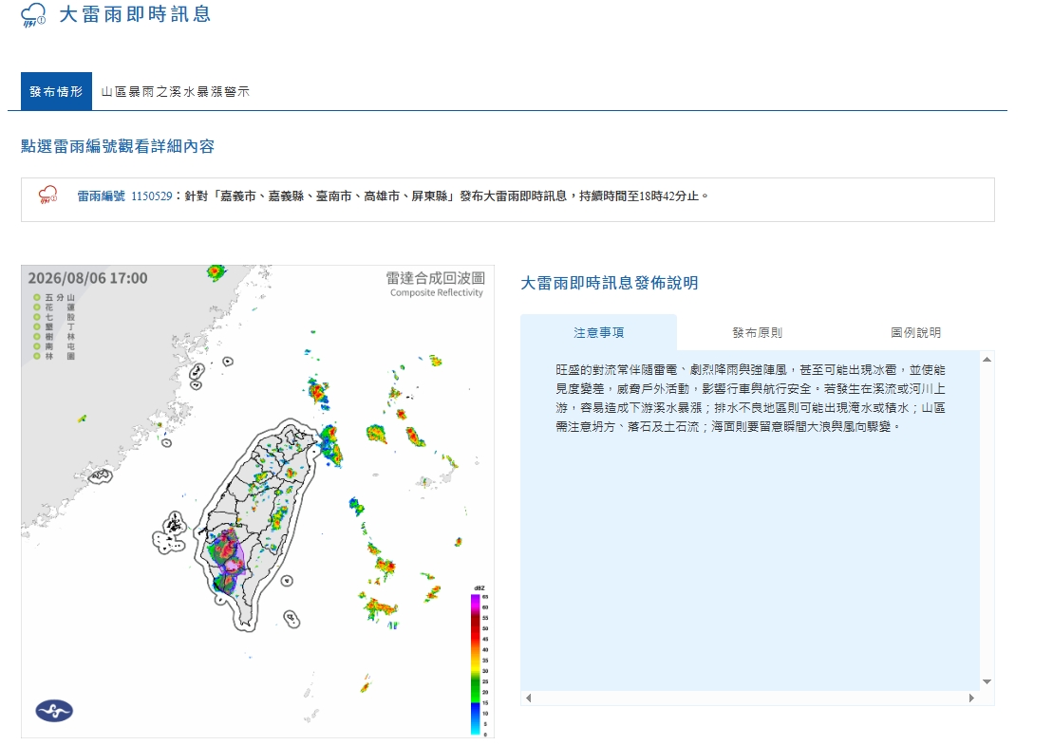
Task: Select the 發布原則 tab
Action: click(757, 332)
